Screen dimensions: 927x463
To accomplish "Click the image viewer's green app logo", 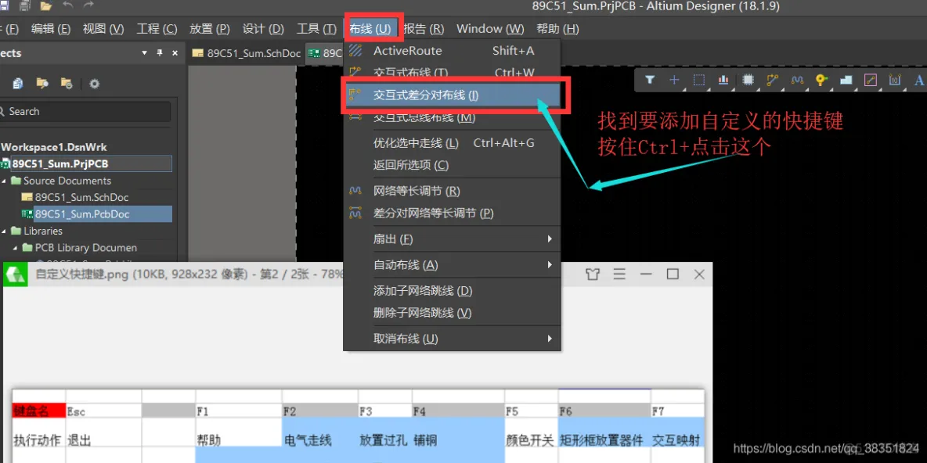I will tap(16, 274).
